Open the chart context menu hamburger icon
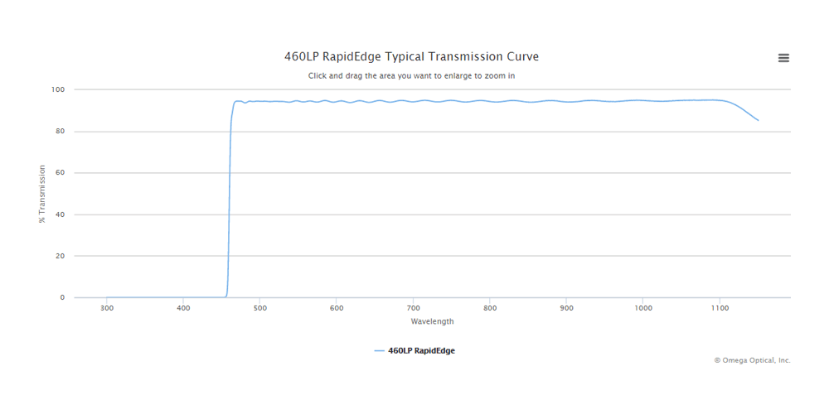This screenshot has height=414, width=829. pyautogui.click(x=783, y=58)
